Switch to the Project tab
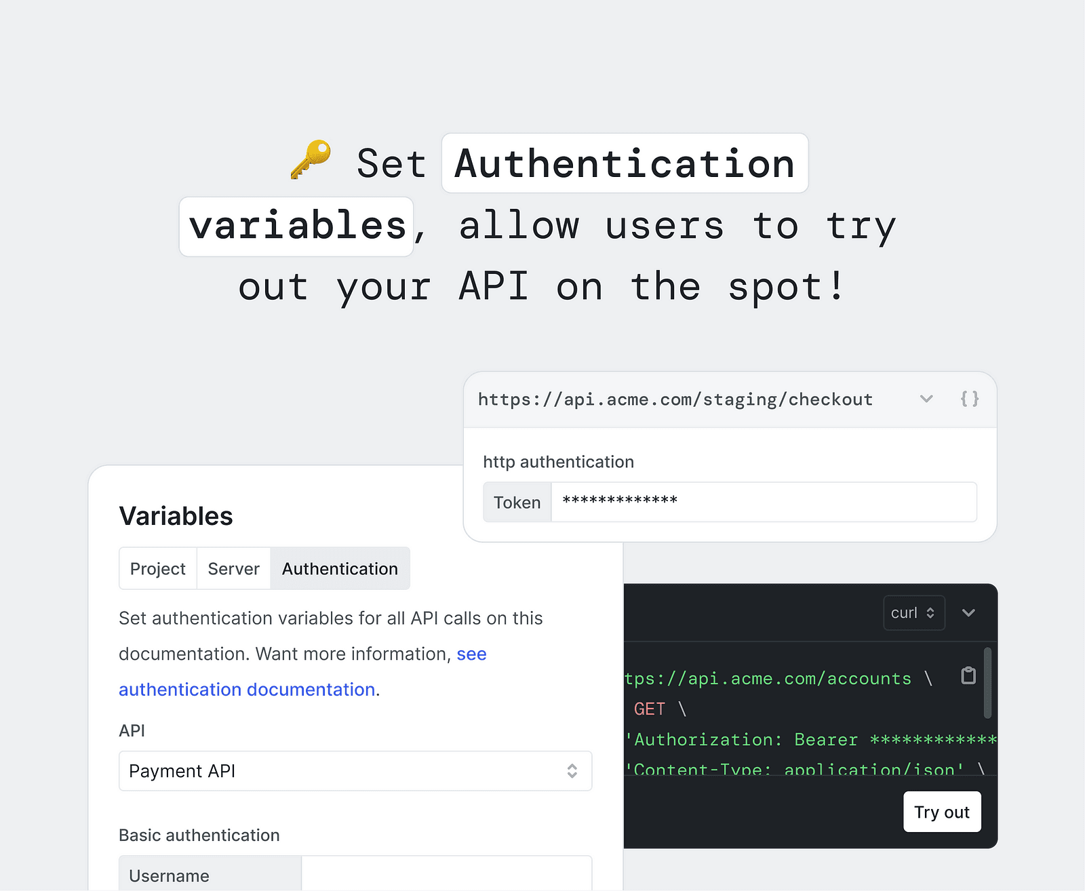This screenshot has width=1085, height=891. tap(158, 568)
